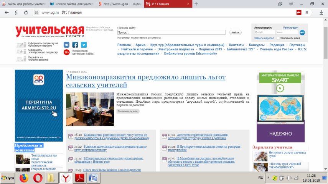Click the ARMREGISTR.RU banner
The width and height of the screenshot is (328, 184).
[x=39, y=105]
